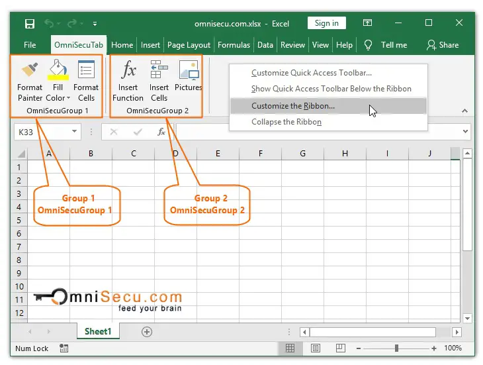Expand the Name Box dropdown arrow
This screenshot has height=365, width=483.
[74, 132]
